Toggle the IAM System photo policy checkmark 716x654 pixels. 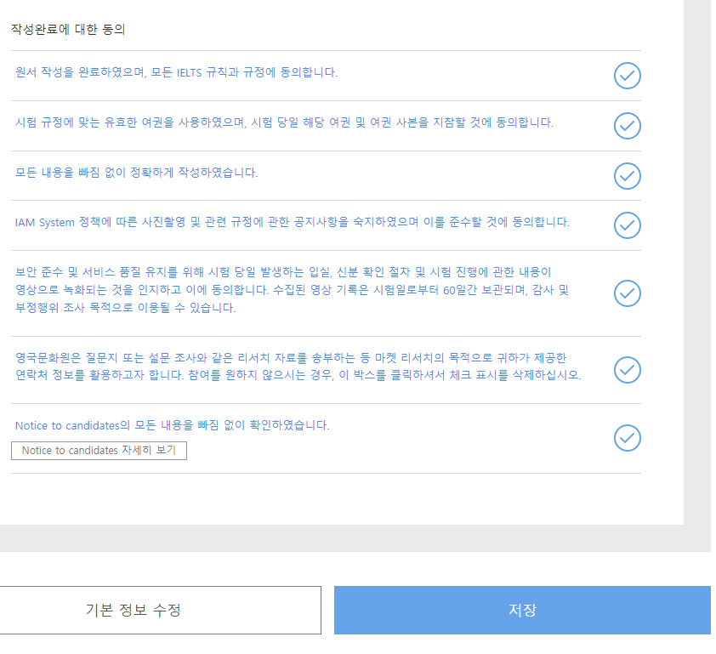tap(627, 225)
